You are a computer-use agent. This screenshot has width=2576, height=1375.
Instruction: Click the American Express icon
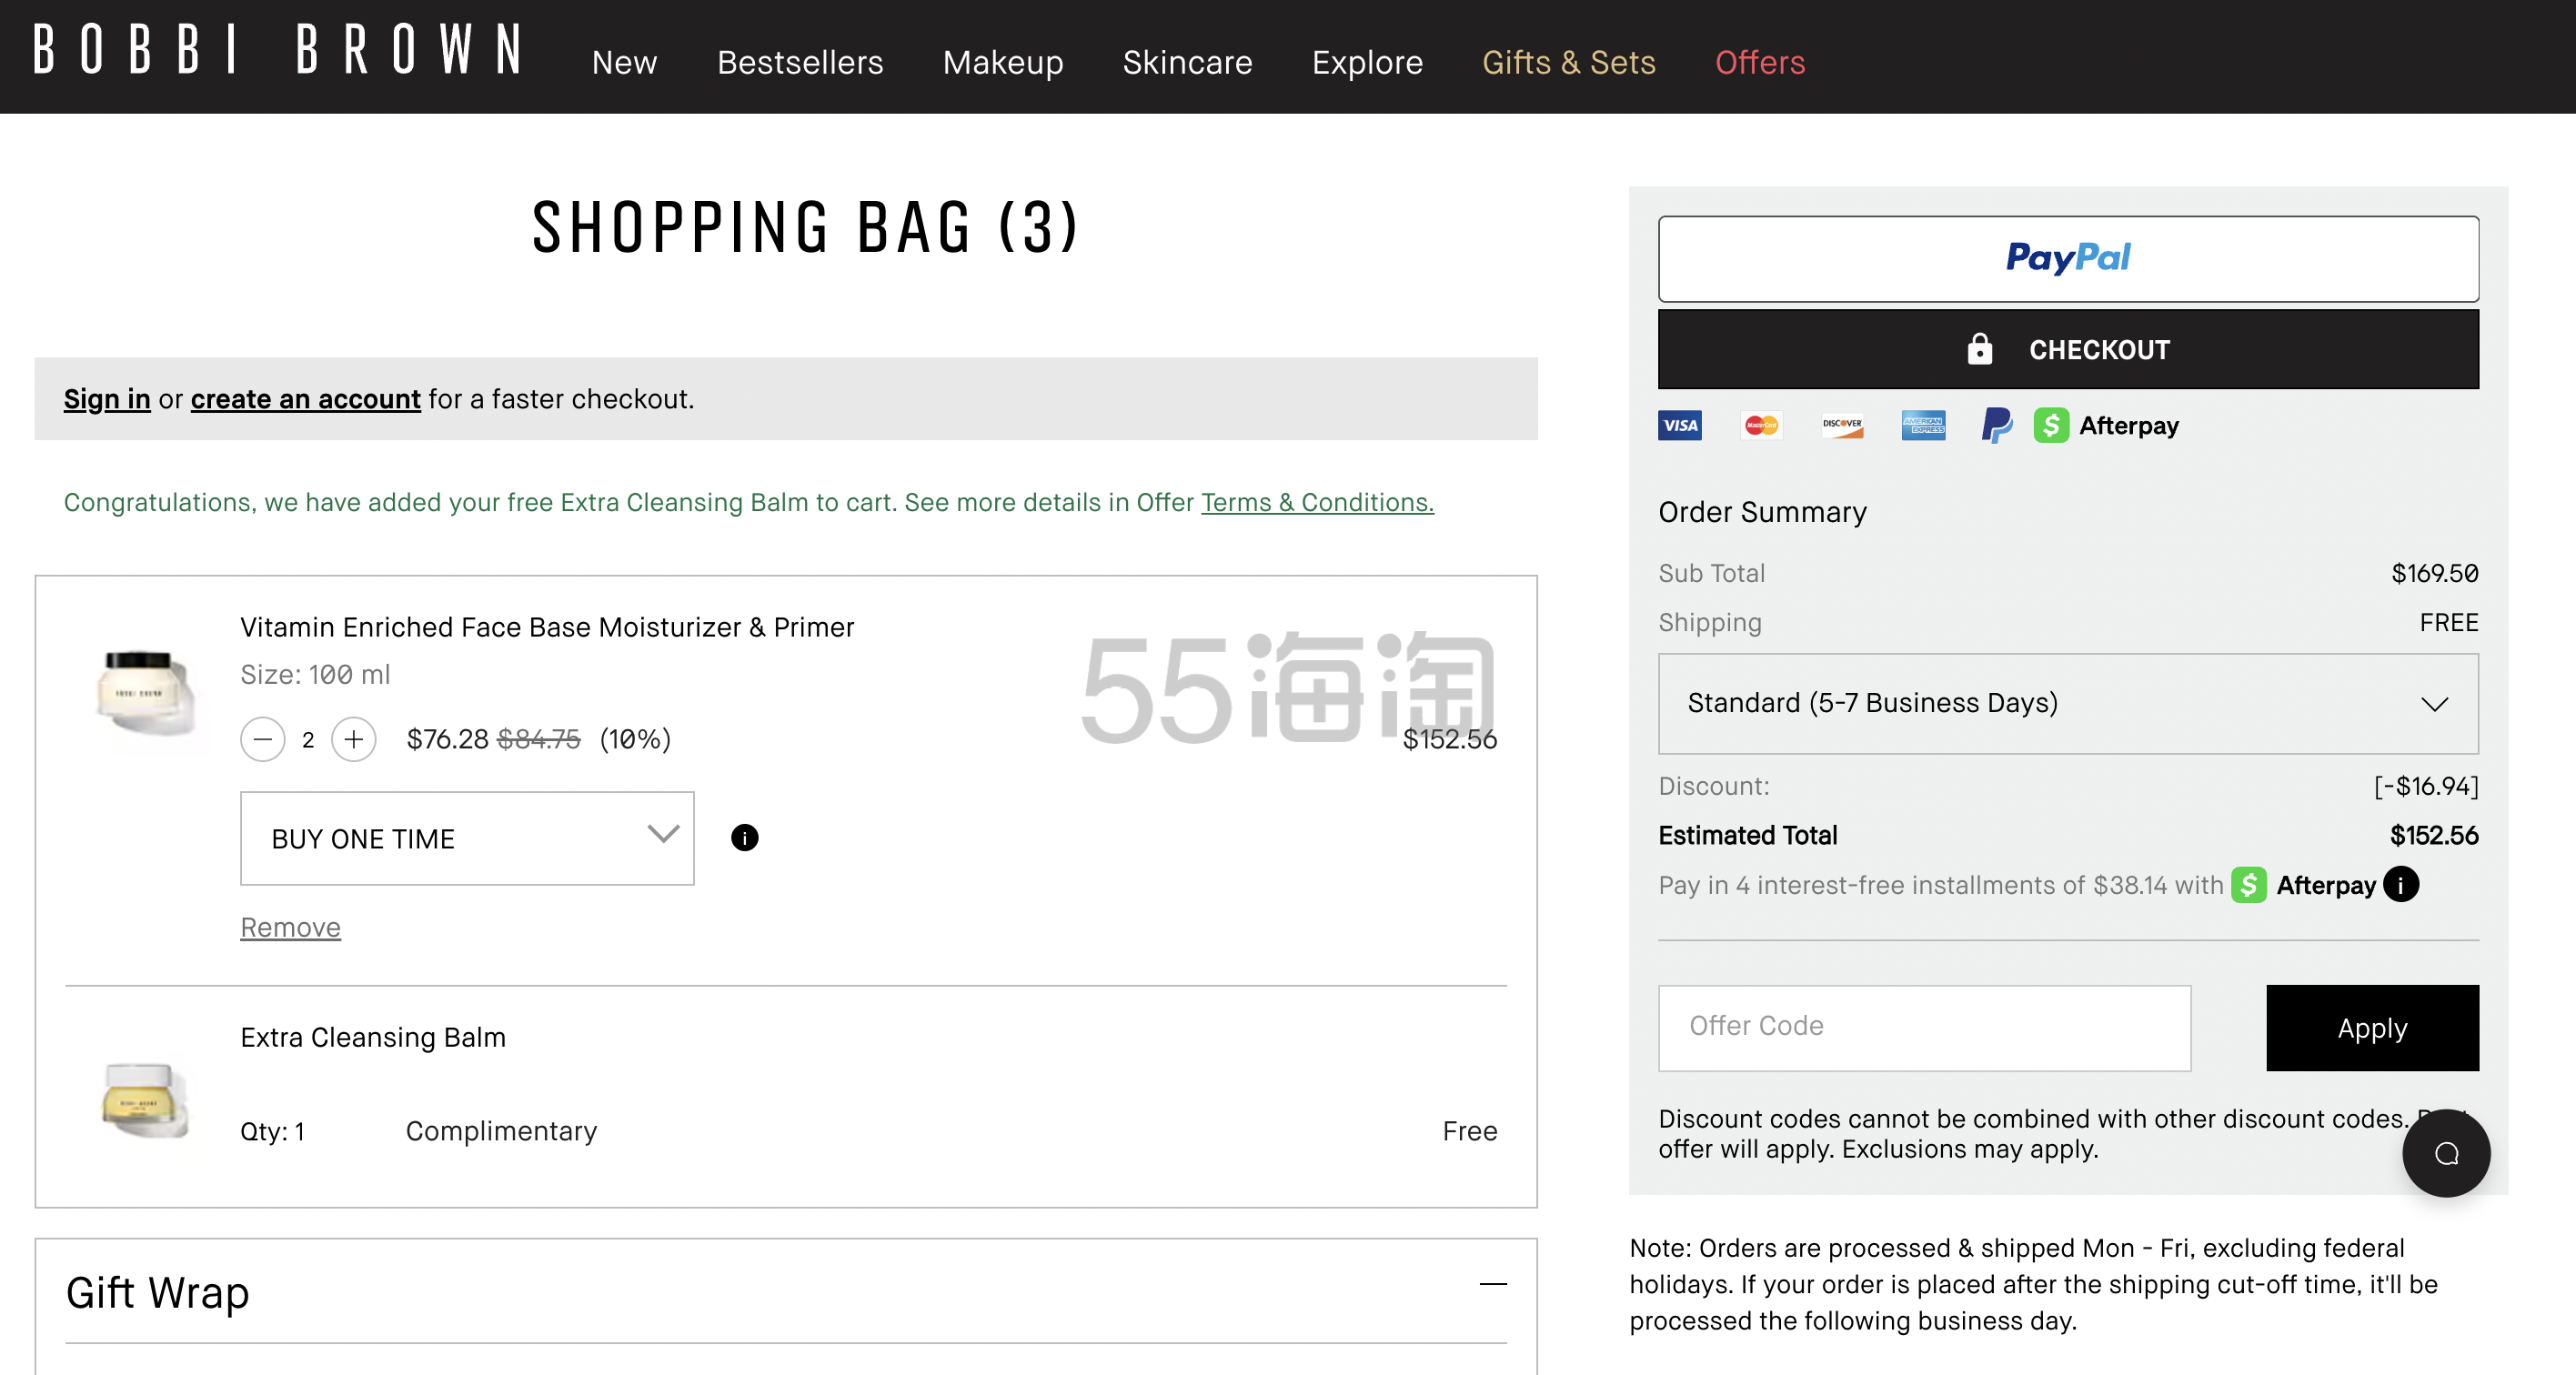point(1923,426)
